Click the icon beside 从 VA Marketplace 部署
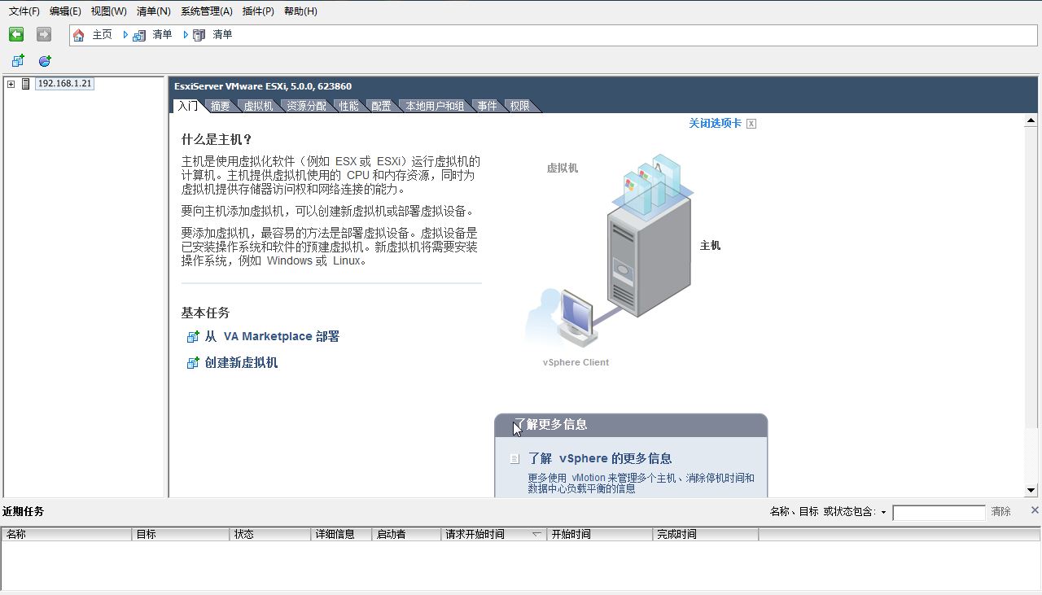Image resolution: width=1042 pixels, height=595 pixels. pos(193,336)
